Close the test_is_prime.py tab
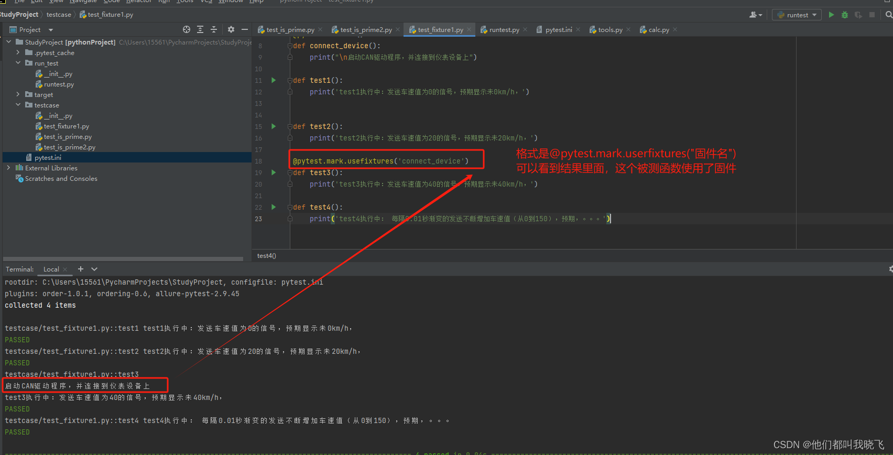Image resolution: width=893 pixels, height=455 pixels. coord(320,29)
